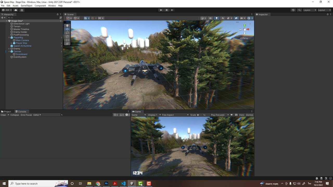Select the Hand view tool
Viewport: 333px width, 187px height.
67,25
